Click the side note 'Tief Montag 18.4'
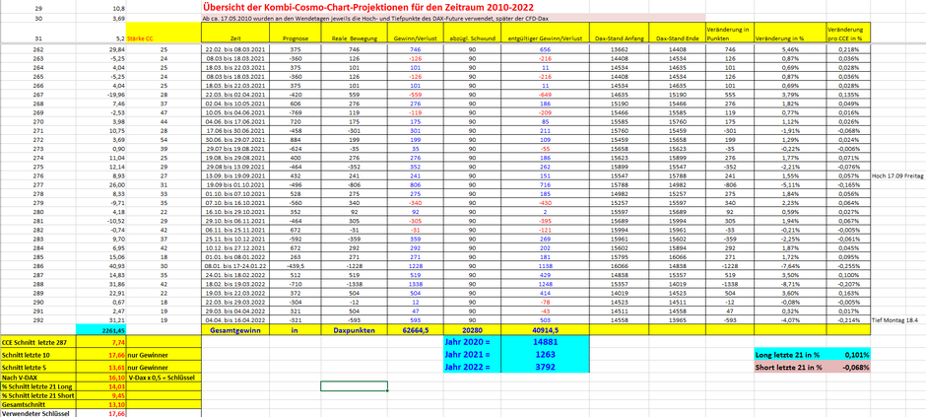Image resolution: width=926 pixels, height=417 pixels. pos(895,319)
